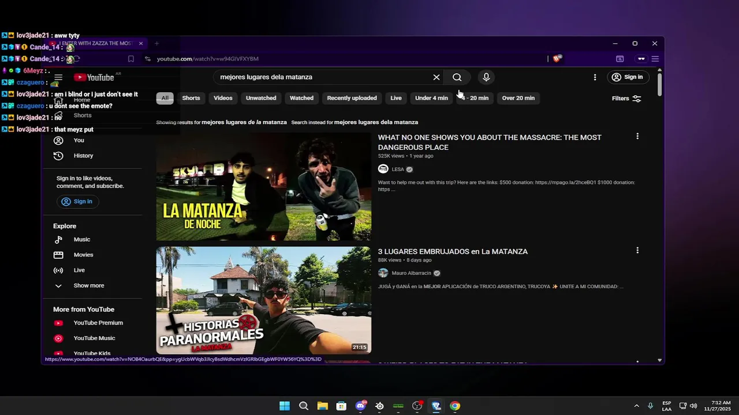Open the Filters panel

tap(626, 99)
